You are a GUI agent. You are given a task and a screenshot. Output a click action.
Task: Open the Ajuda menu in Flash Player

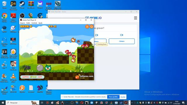click(x=40, y=23)
